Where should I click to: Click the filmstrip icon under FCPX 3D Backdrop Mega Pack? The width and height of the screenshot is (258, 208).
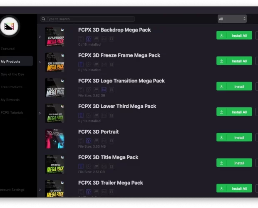point(112,39)
